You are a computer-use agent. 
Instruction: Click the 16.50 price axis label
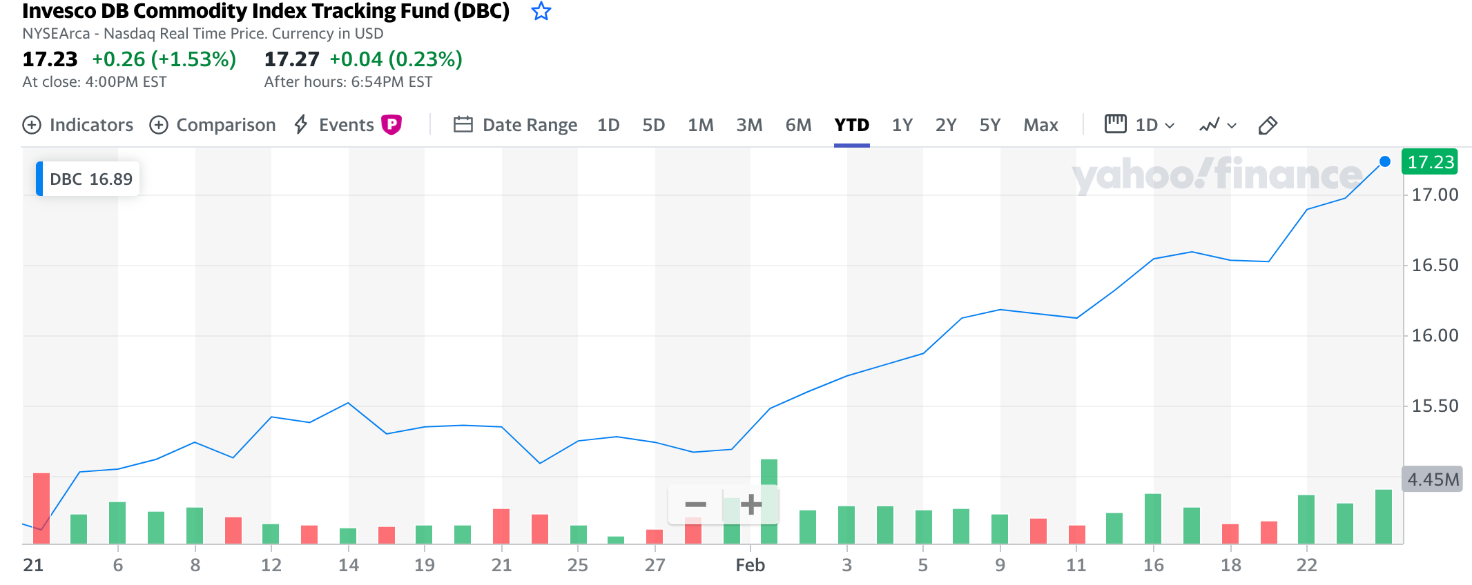(1435, 265)
